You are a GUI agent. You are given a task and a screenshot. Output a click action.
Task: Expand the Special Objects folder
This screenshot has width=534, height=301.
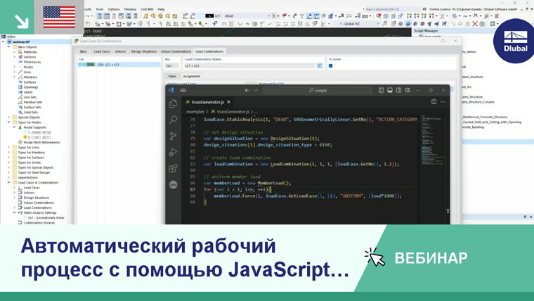[x=9, y=117]
